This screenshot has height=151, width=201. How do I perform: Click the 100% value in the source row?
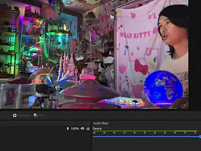point(75,128)
